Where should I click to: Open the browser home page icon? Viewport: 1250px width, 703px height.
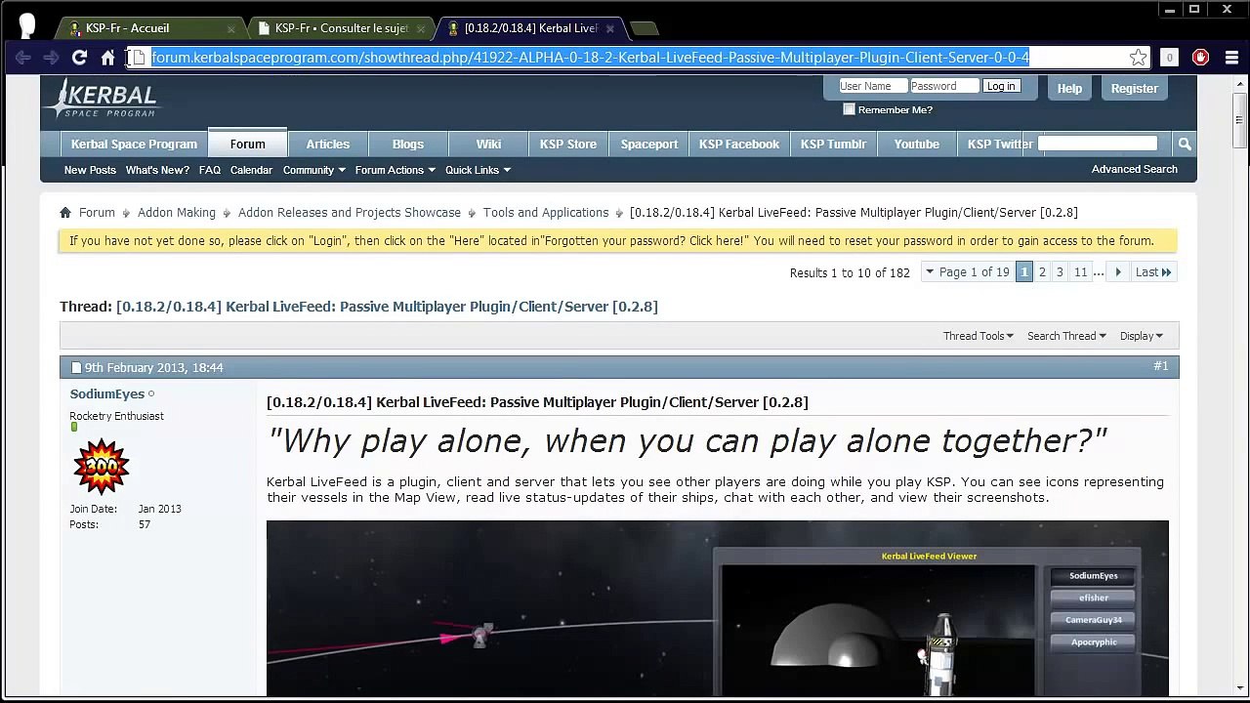pyautogui.click(x=108, y=58)
